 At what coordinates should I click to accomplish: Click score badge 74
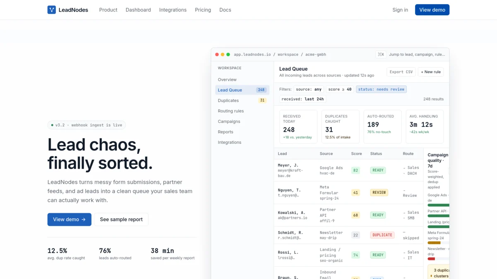tap(355, 255)
